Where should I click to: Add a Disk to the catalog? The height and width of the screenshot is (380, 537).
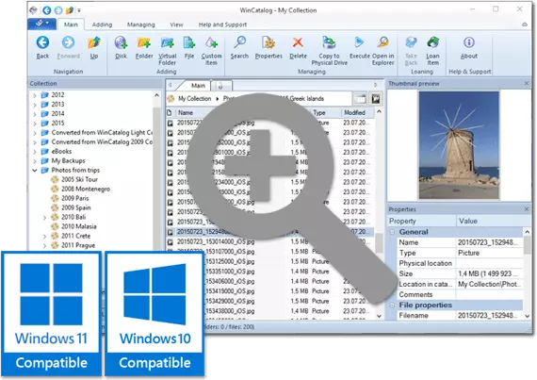[121, 47]
